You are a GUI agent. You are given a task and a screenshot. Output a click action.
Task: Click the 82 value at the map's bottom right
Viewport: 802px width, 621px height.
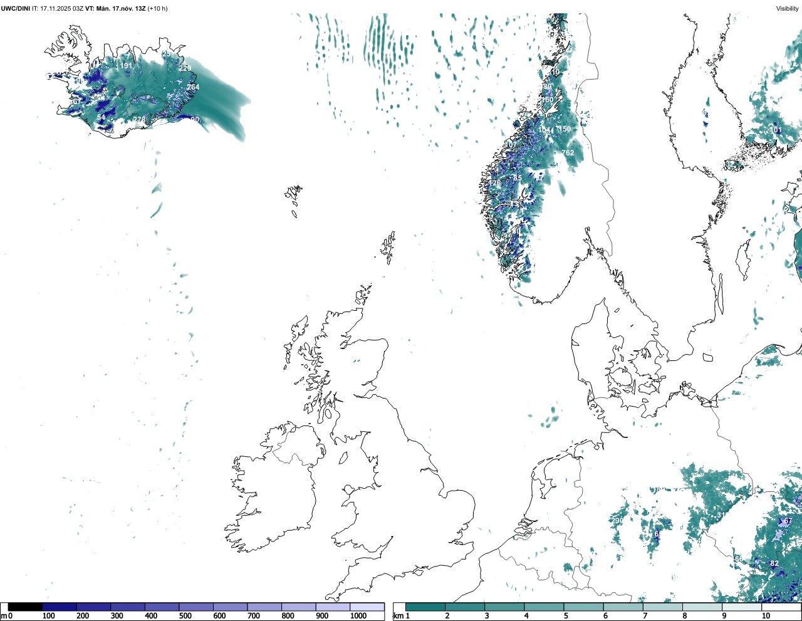[x=774, y=563]
